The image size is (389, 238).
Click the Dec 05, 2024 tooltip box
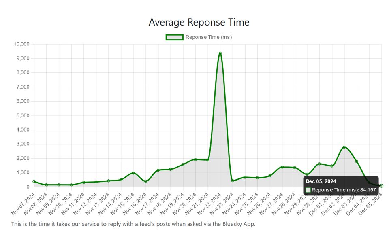coord(341,186)
